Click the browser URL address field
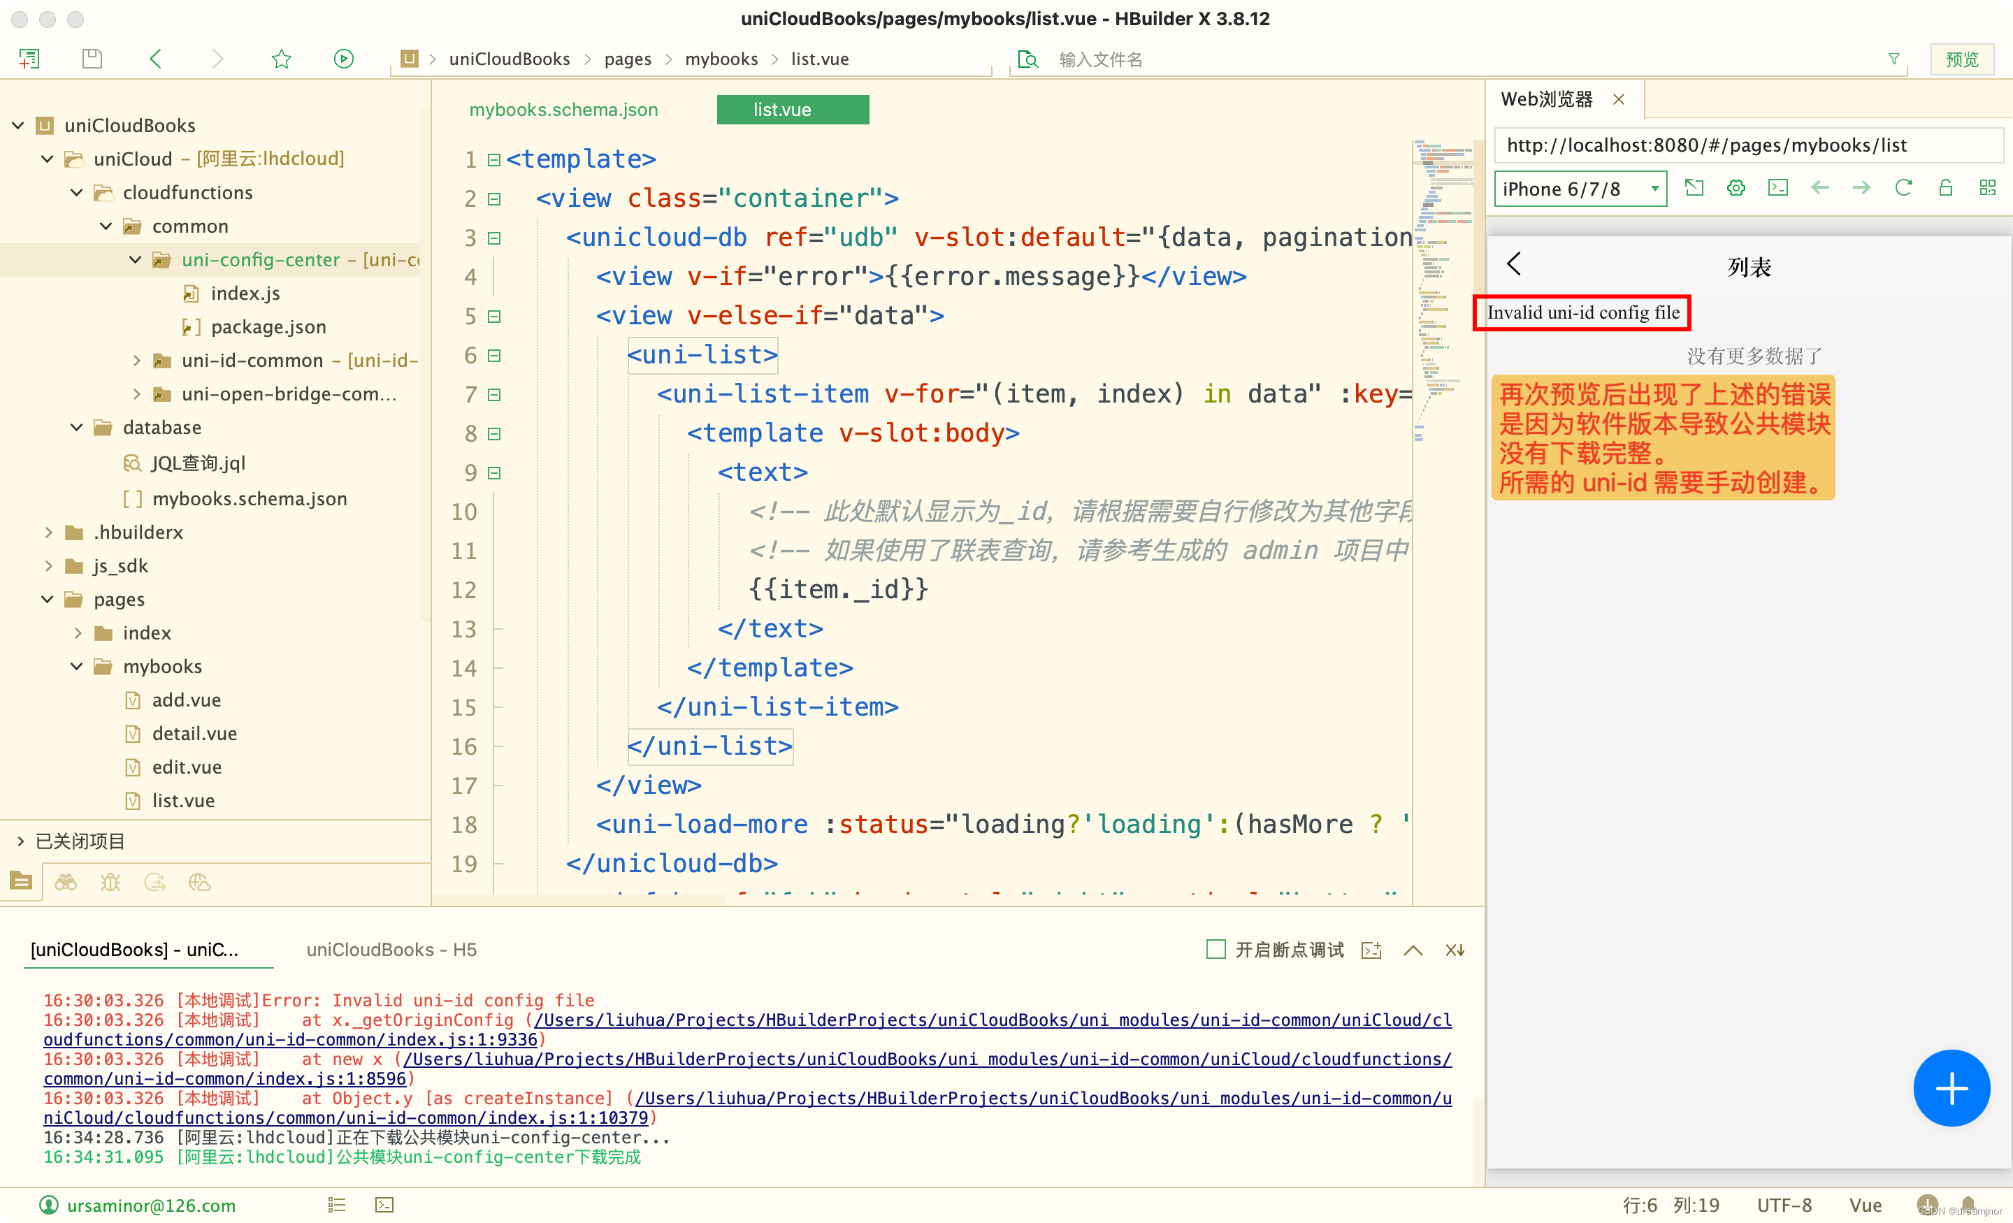Viewport: 2013px width, 1223px height. pyautogui.click(x=1748, y=145)
